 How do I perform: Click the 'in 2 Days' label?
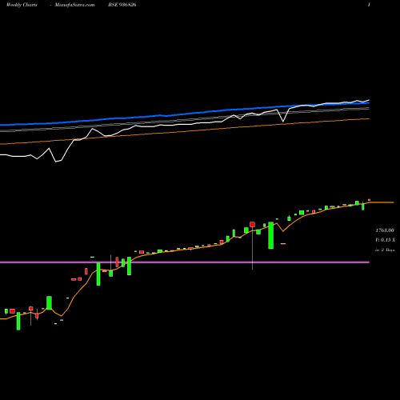pyautogui.click(x=385, y=250)
